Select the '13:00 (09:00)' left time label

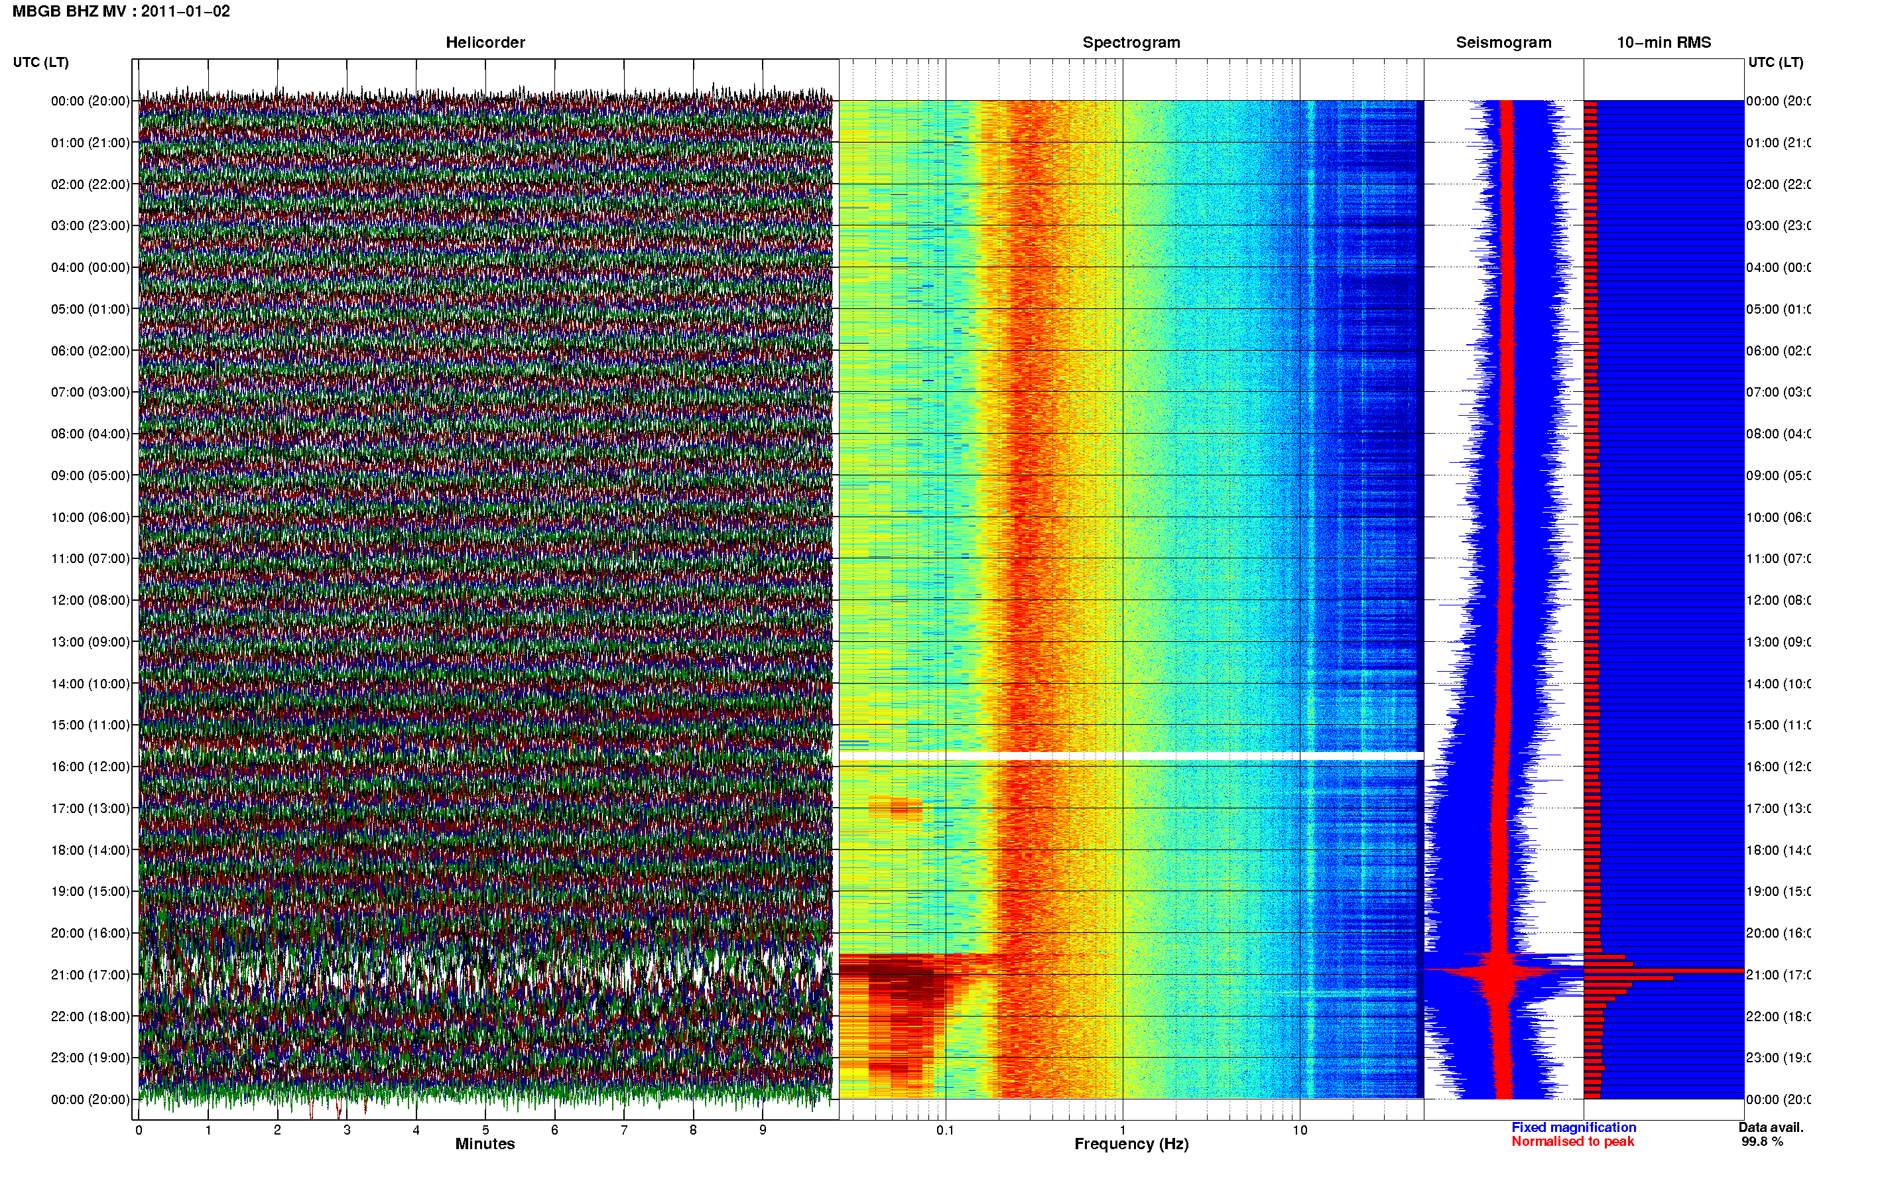click(90, 642)
